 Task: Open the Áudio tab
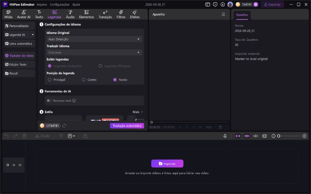tap(70, 14)
